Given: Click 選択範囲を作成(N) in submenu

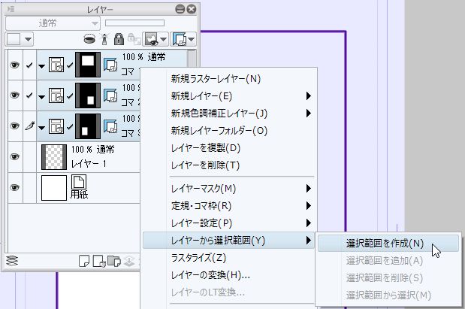Looking at the screenshot, I should pos(388,244).
